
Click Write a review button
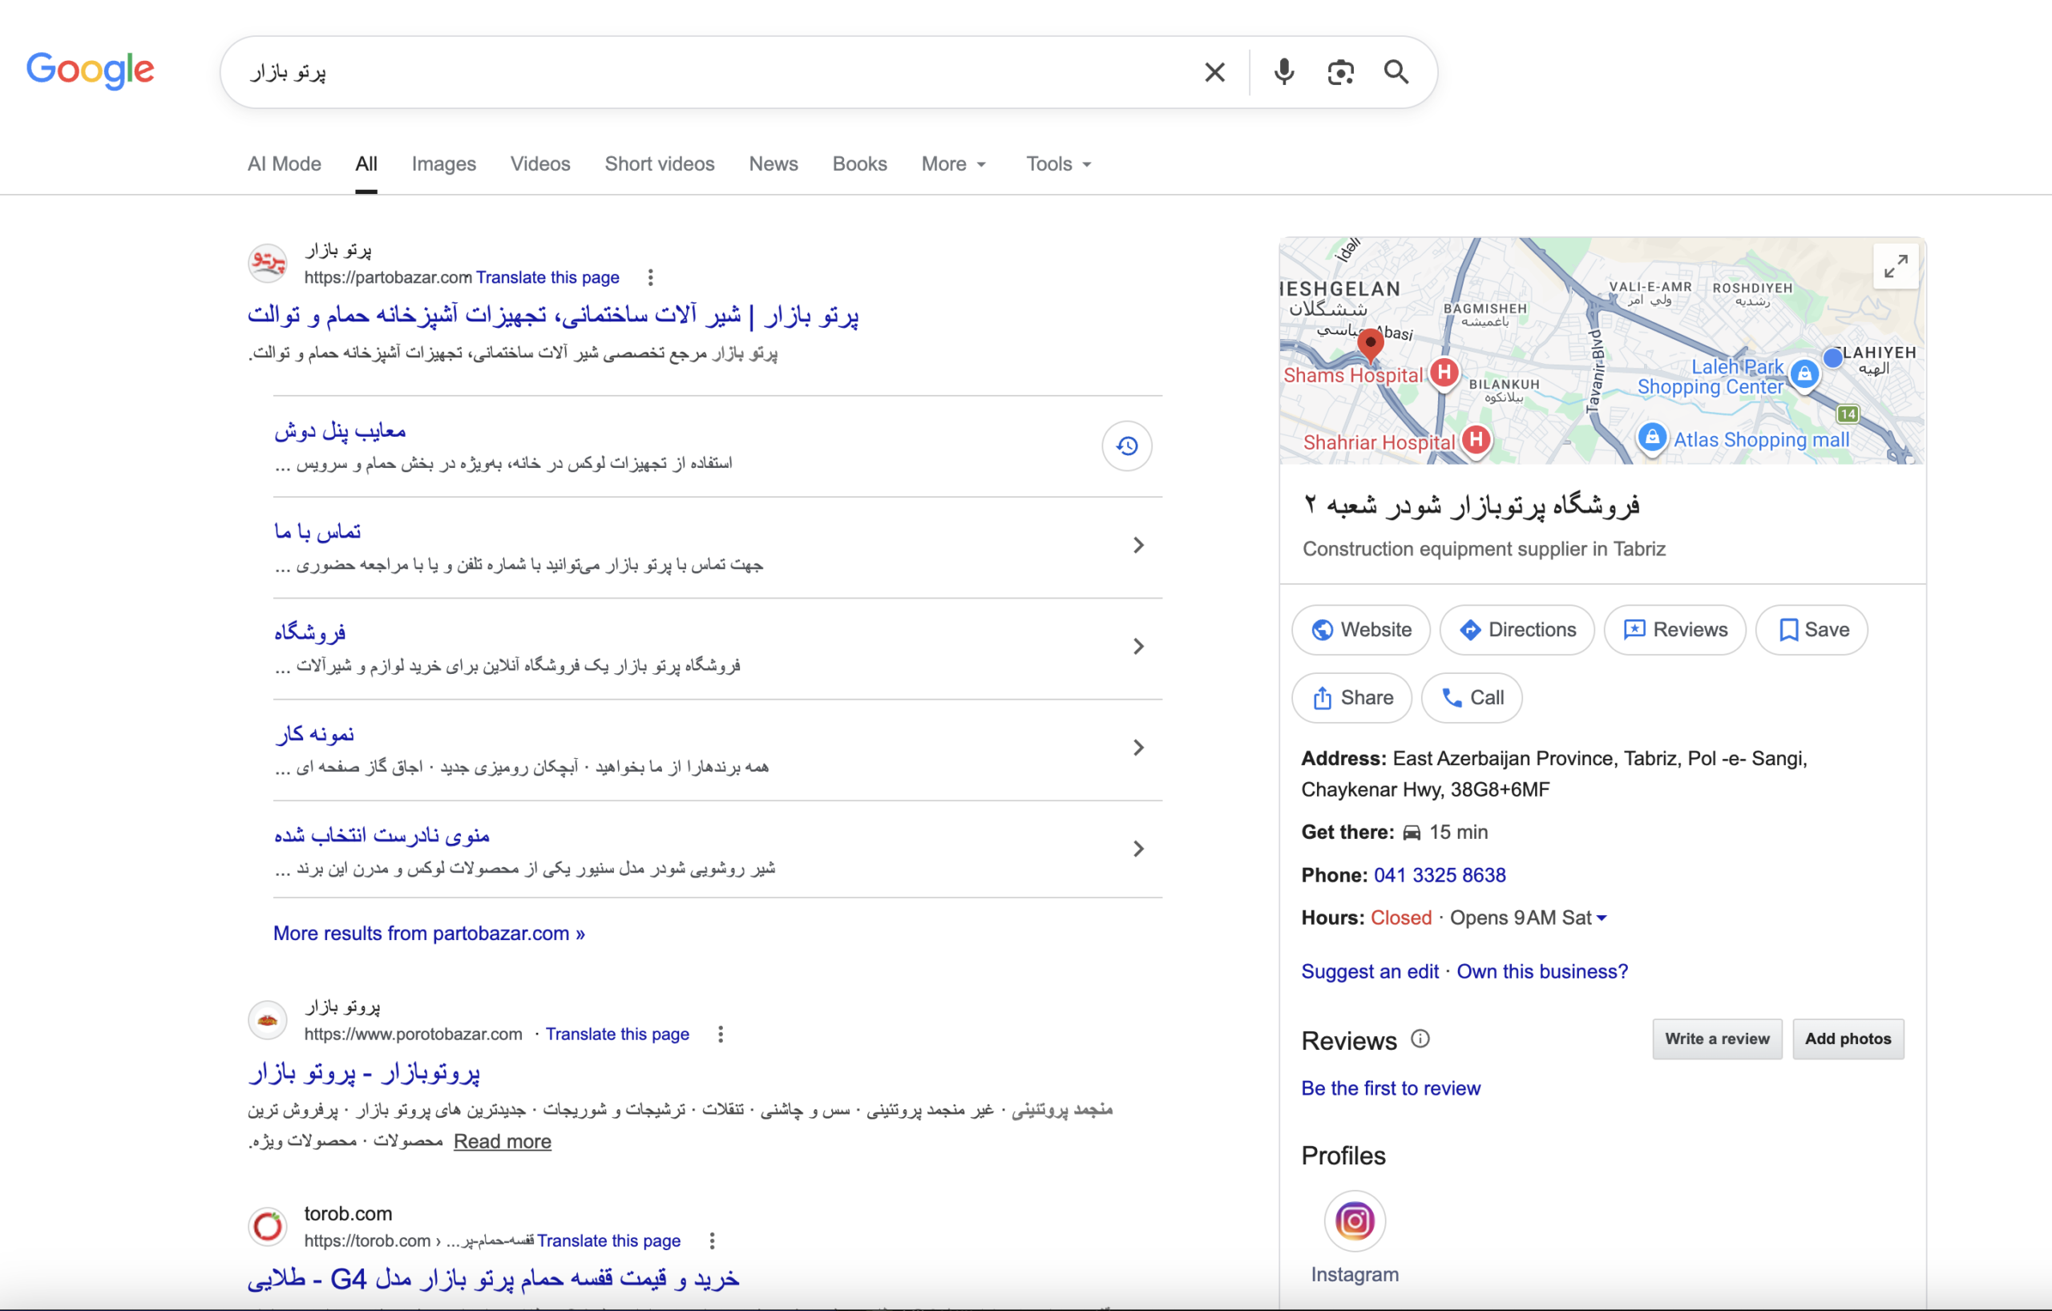pos(1717,1039)
